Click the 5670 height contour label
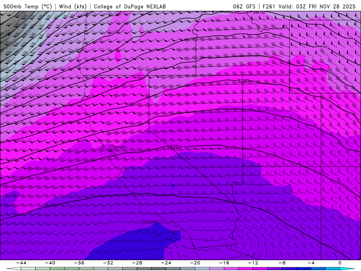 pos(259,12)
